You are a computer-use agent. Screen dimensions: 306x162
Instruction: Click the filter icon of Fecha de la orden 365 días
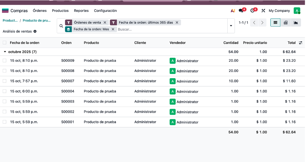coord(113,23)
